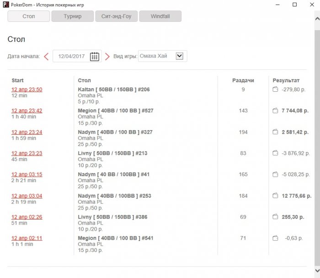
Task: Open the Windfall tab
Action: (160, 16)
